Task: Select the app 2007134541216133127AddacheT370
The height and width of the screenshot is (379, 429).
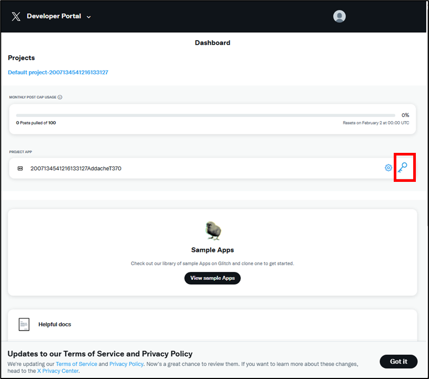Action: pyautogui.click(x=76, y=168)
